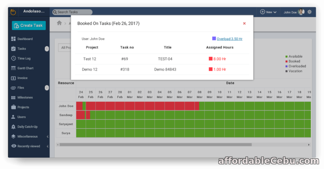Click the search magnifier icon

pyautogui.click(x=55, y=12)
